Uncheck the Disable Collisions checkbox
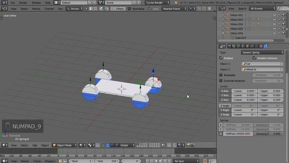The width and height of the screenshot is (289, 163). (254, 58)
